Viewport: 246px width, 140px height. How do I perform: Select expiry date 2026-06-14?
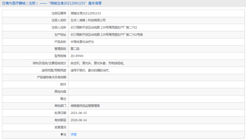(x=78, y=120)
